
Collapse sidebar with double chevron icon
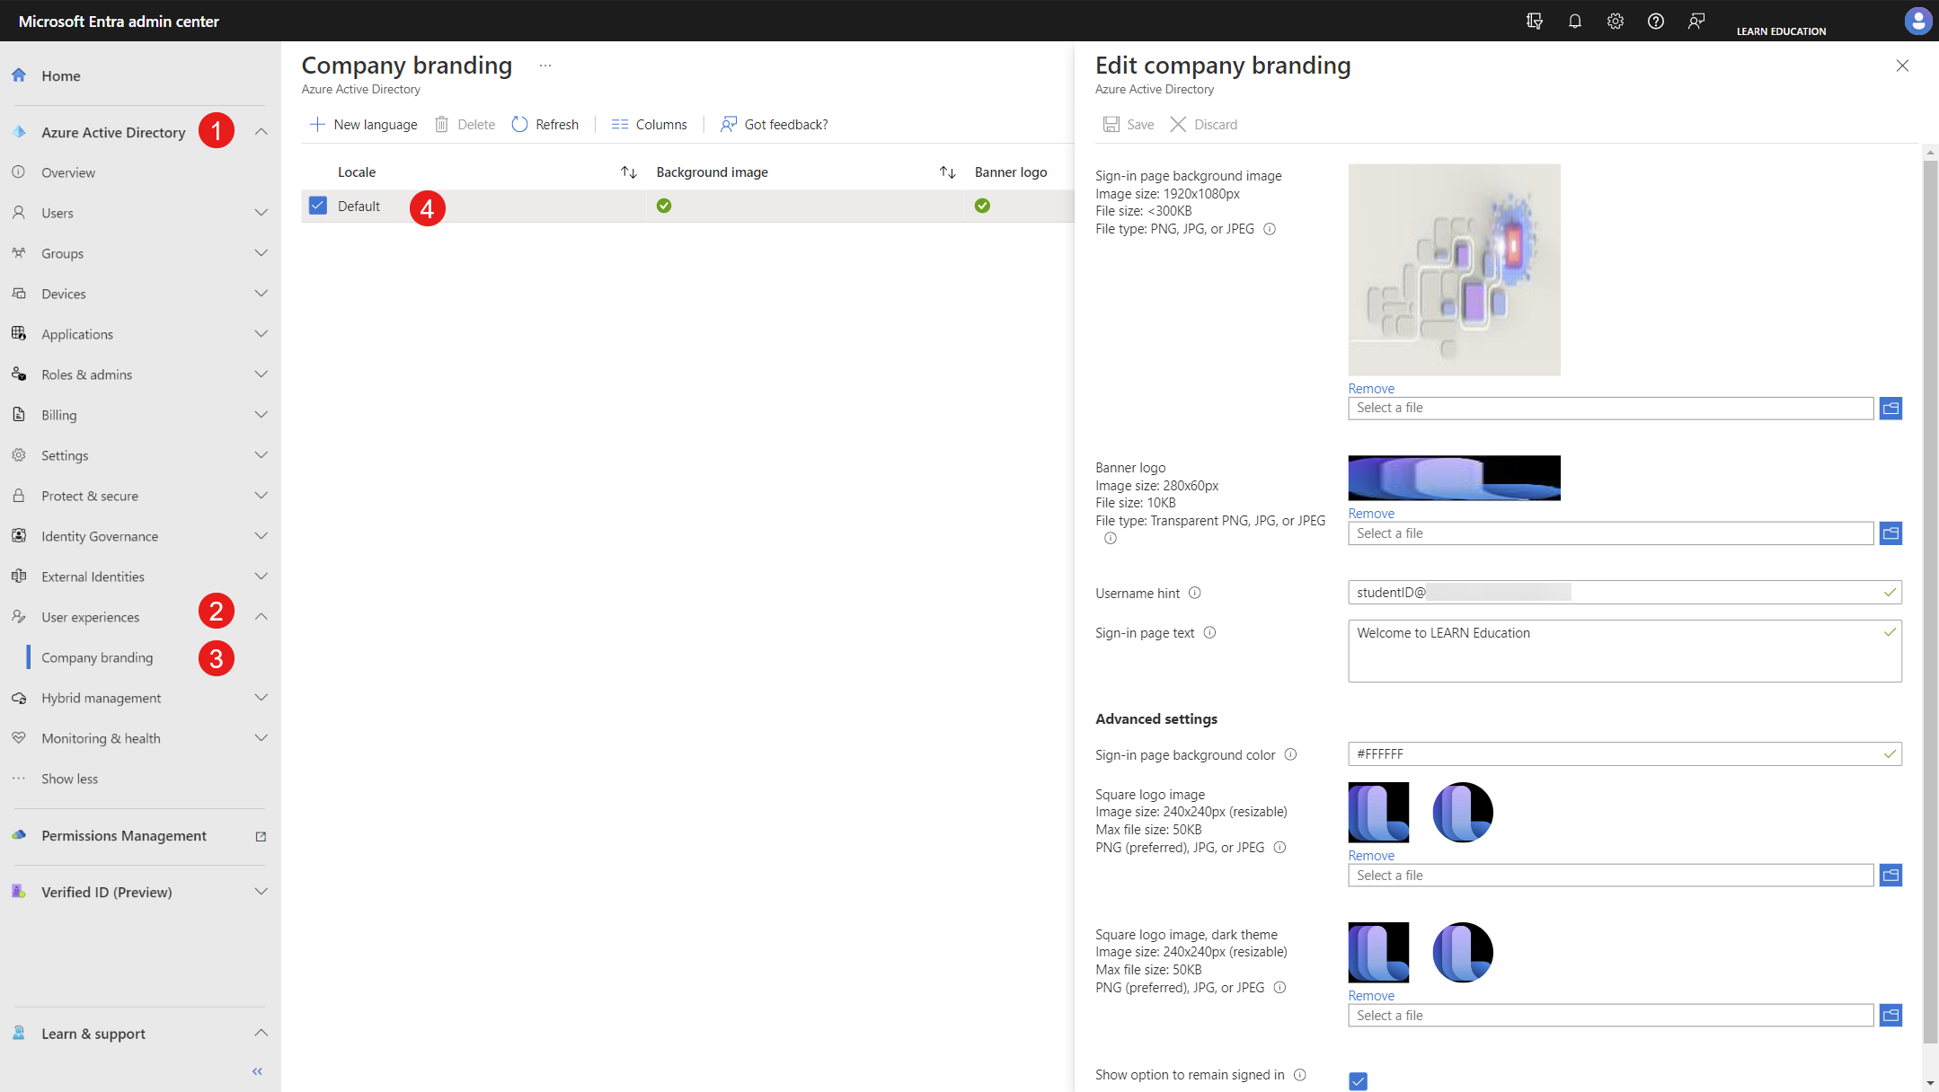point(258,1071)
